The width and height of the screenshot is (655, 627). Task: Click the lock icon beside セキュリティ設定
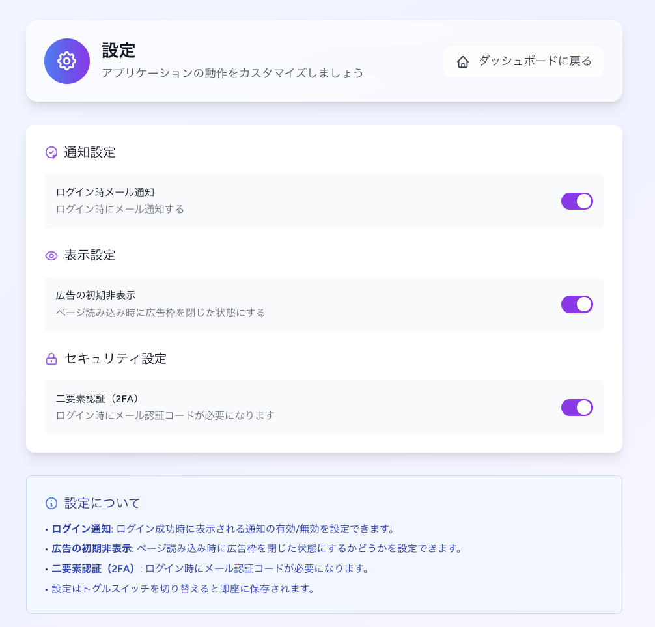51,358
